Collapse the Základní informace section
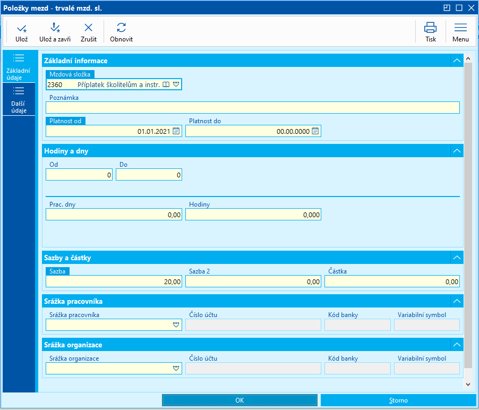The image size is (479, 410). [456, 61]
